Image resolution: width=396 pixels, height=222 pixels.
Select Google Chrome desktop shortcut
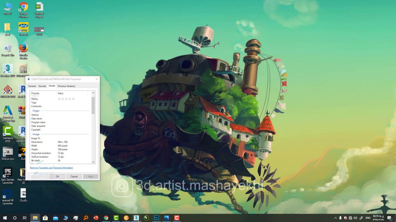point(24,10)
